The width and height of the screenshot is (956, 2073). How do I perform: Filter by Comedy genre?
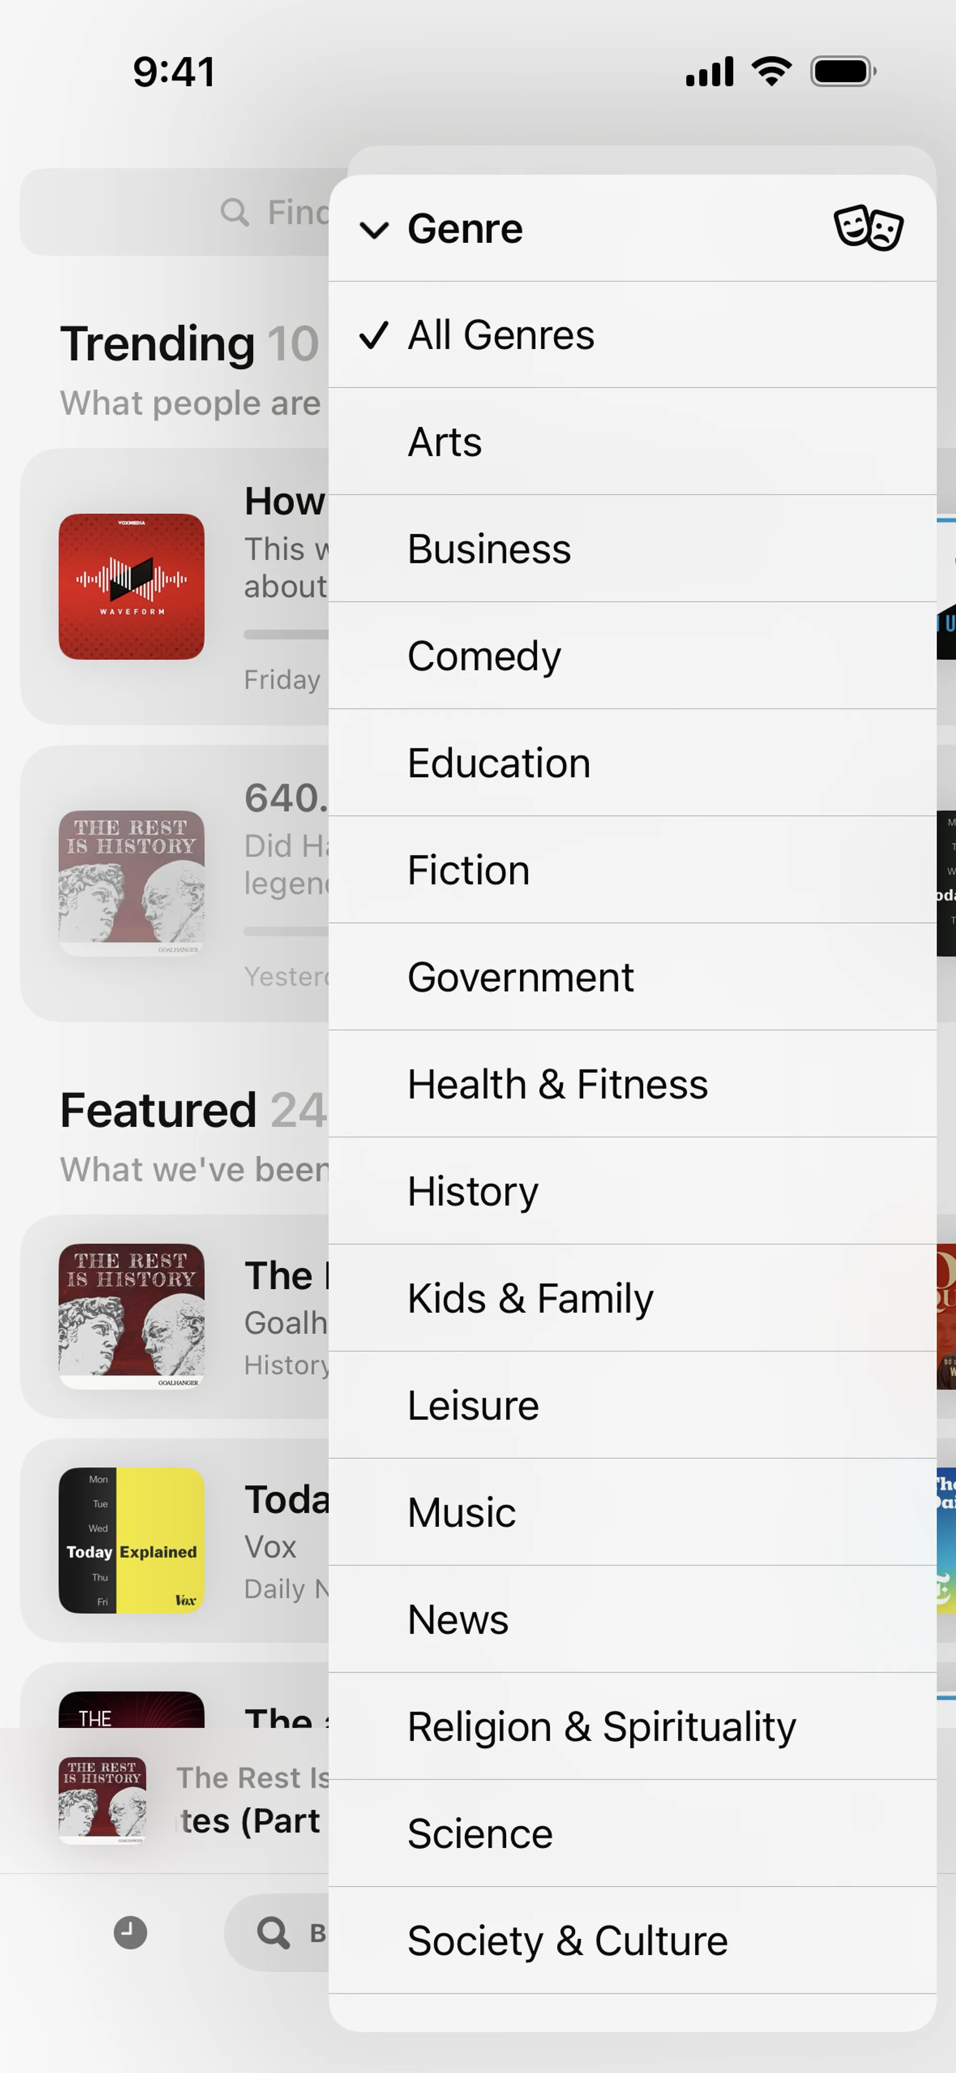tap(483, 656)
